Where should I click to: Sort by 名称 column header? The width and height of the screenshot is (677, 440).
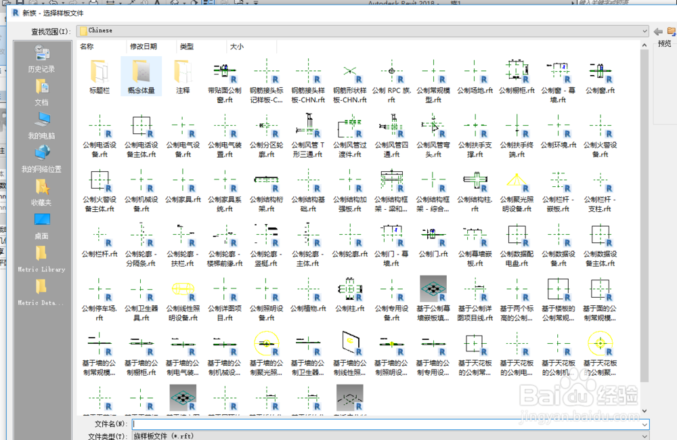[x=87, y=46]
